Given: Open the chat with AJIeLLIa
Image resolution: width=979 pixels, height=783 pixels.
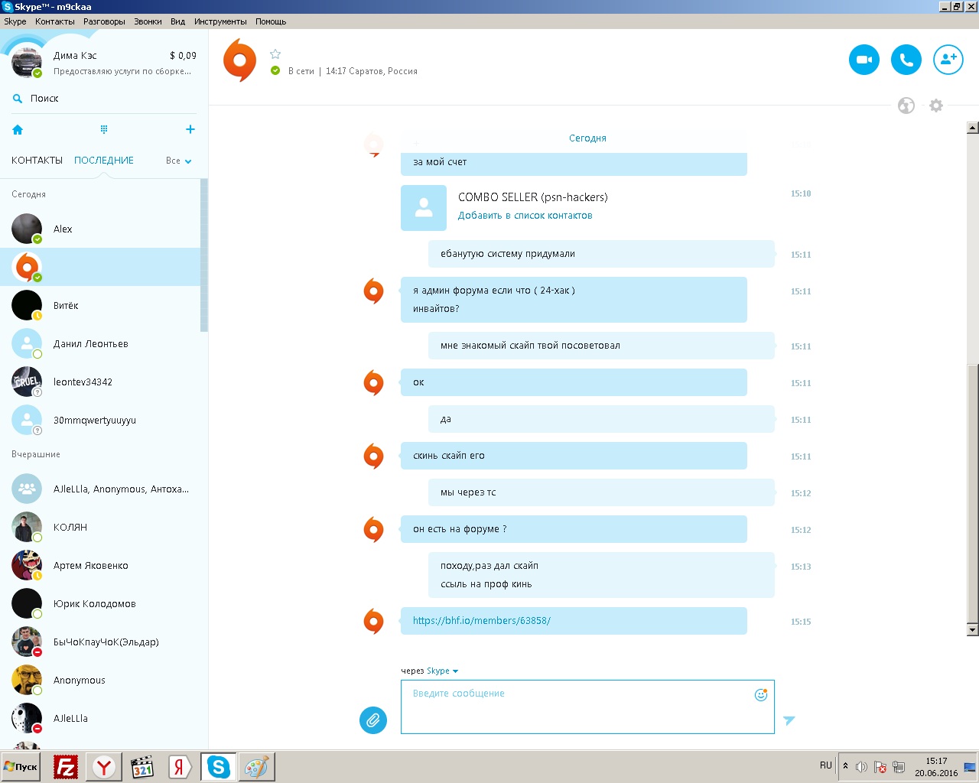Looking at the screenshot, I should (99, 718).
